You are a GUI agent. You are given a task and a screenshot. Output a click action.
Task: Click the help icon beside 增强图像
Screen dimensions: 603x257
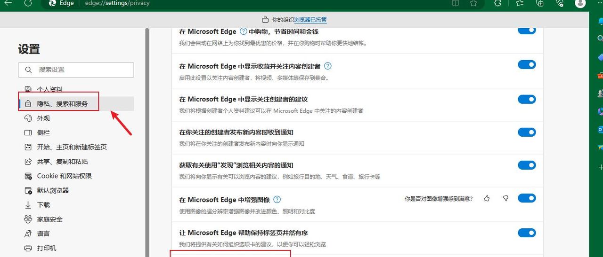coord(277,200)
